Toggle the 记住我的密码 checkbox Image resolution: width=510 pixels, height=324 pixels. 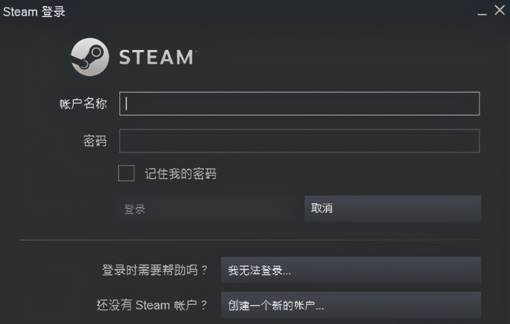[126, 174]
